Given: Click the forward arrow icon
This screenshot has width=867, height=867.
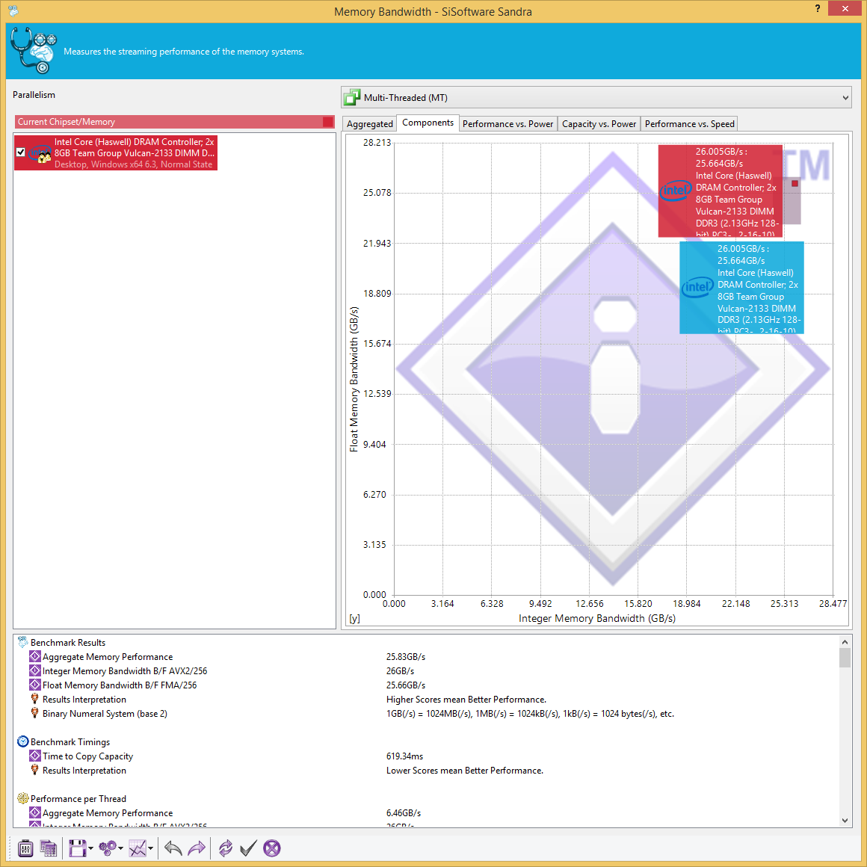Looking at the screenshot, I should [x=197, y=848].
